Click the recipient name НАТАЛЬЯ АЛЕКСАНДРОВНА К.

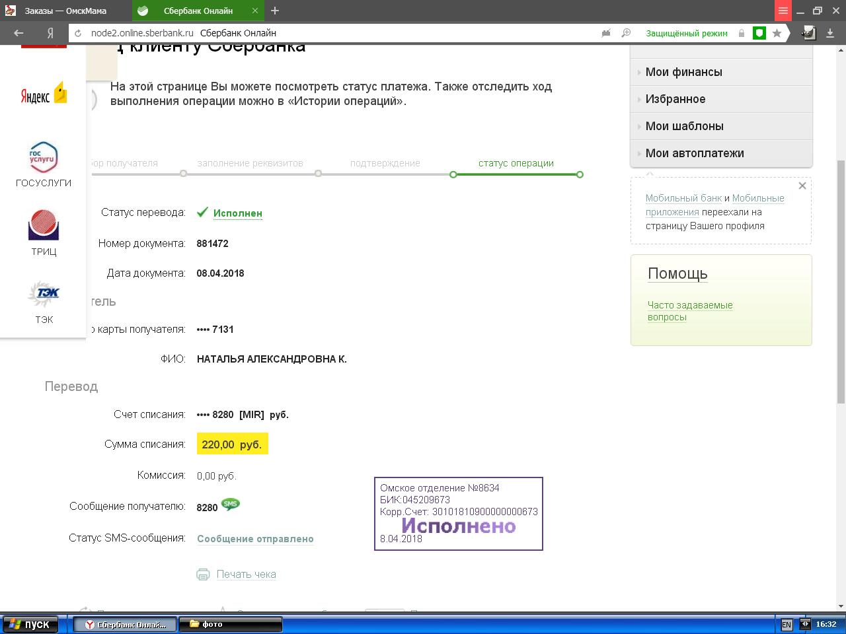click(x=272, y=359)
